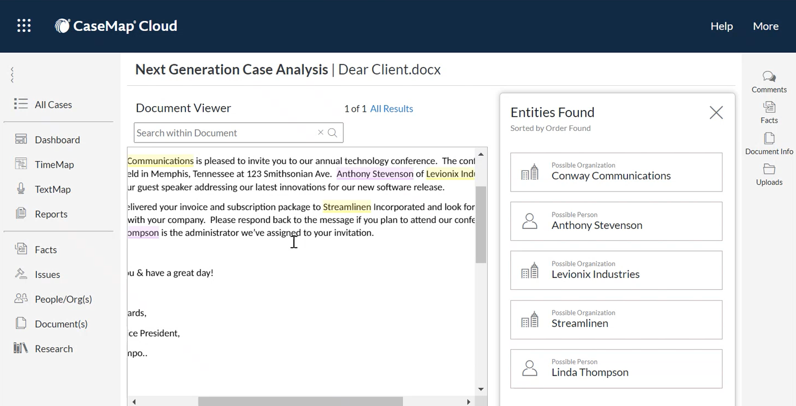Open the Dashboard page

[x=57, y=140]
